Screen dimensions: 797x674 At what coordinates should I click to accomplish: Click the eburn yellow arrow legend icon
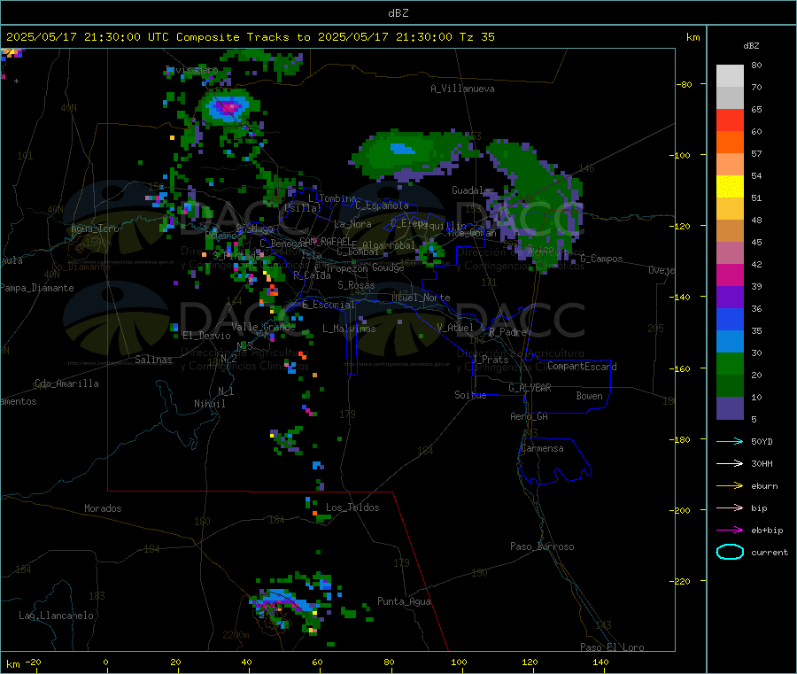tap(730, 486)
